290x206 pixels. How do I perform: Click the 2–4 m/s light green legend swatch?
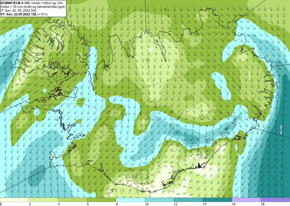click(43, 200)
